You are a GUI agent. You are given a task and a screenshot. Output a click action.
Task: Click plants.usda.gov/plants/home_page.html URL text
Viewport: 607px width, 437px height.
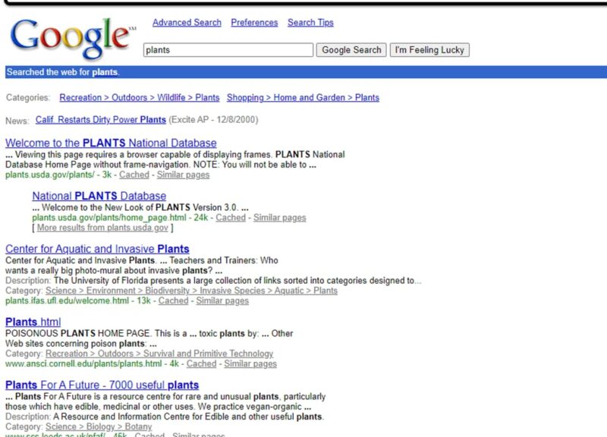tap(109, 218)
